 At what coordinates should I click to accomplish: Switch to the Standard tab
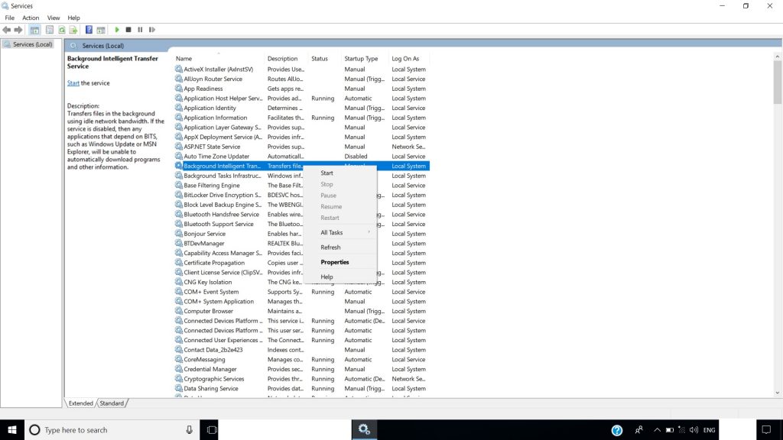pyautogui.click(x=112, y=403)
